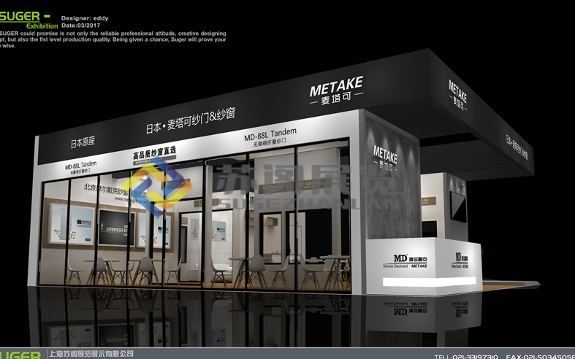Click the SUGER Exhibition logo at top-left

point(28,20)
